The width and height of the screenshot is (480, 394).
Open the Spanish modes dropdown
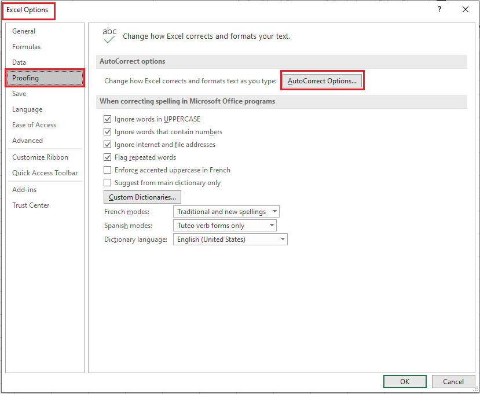225,225
